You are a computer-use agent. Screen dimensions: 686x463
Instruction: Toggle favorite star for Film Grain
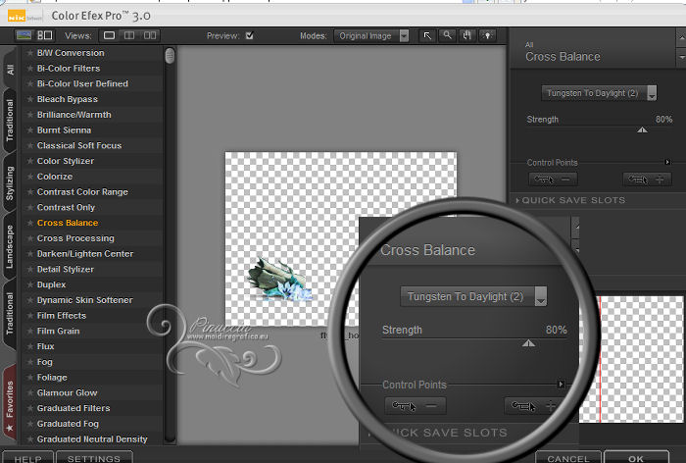[x=29, y=332]
